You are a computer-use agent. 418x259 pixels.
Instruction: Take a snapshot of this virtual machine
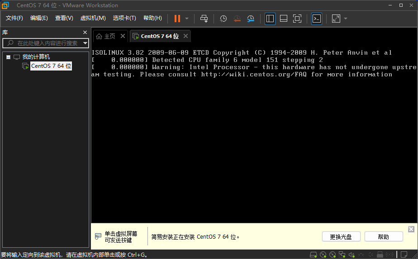pyautogui.click(x=223, y=19)
